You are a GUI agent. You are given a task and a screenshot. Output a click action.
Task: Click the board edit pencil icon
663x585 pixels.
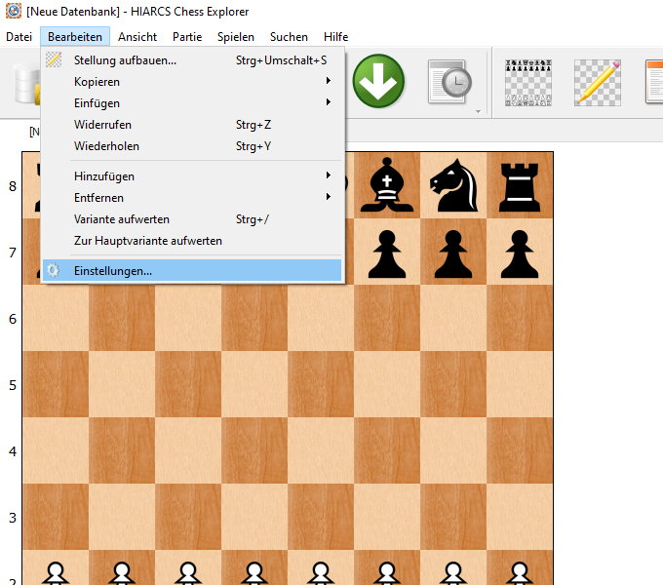pyautogui.click(x=598, y=83)
